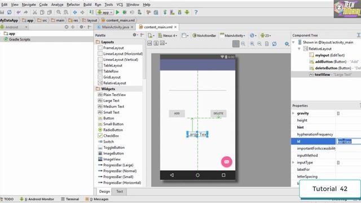361x203 pixels.
Task: Click the navigate Forward arrow icon
Action: pyautogui.click(x=82, y=12)
